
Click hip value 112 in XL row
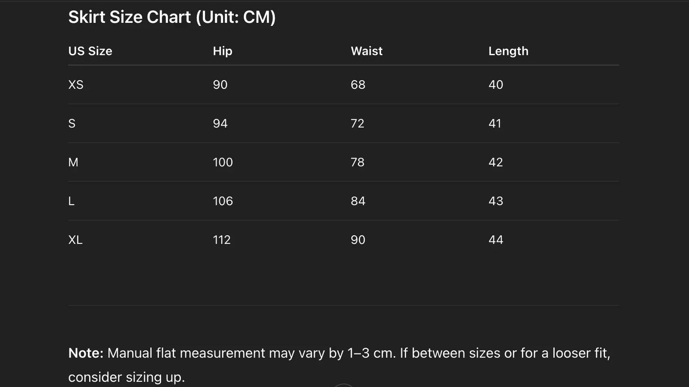(221, 240)
